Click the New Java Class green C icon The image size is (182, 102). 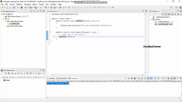[x=55, y=8]
